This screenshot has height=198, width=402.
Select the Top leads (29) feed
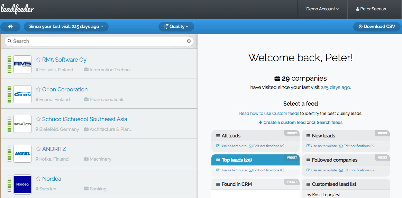(237, 160)
